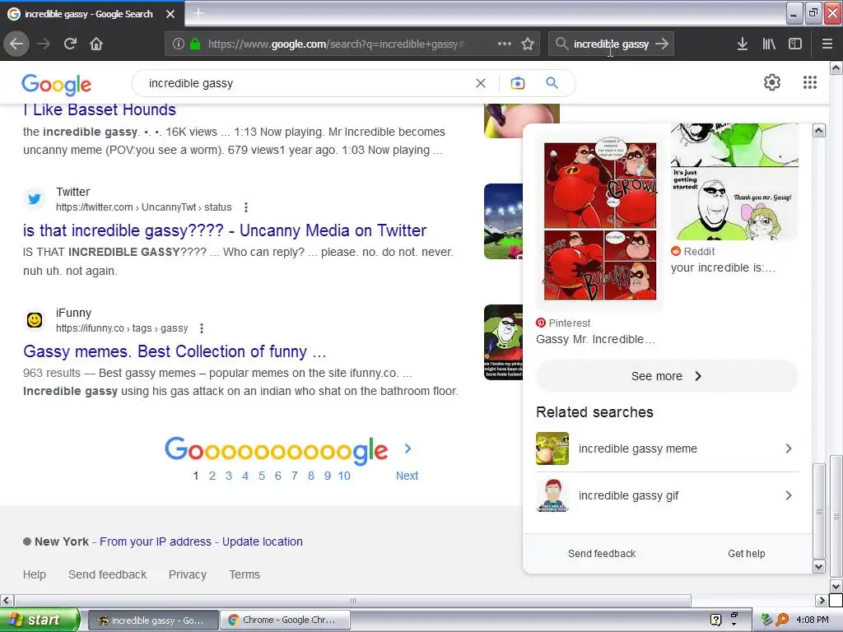Click side panel scrollbar up arrow

[819, 130]
